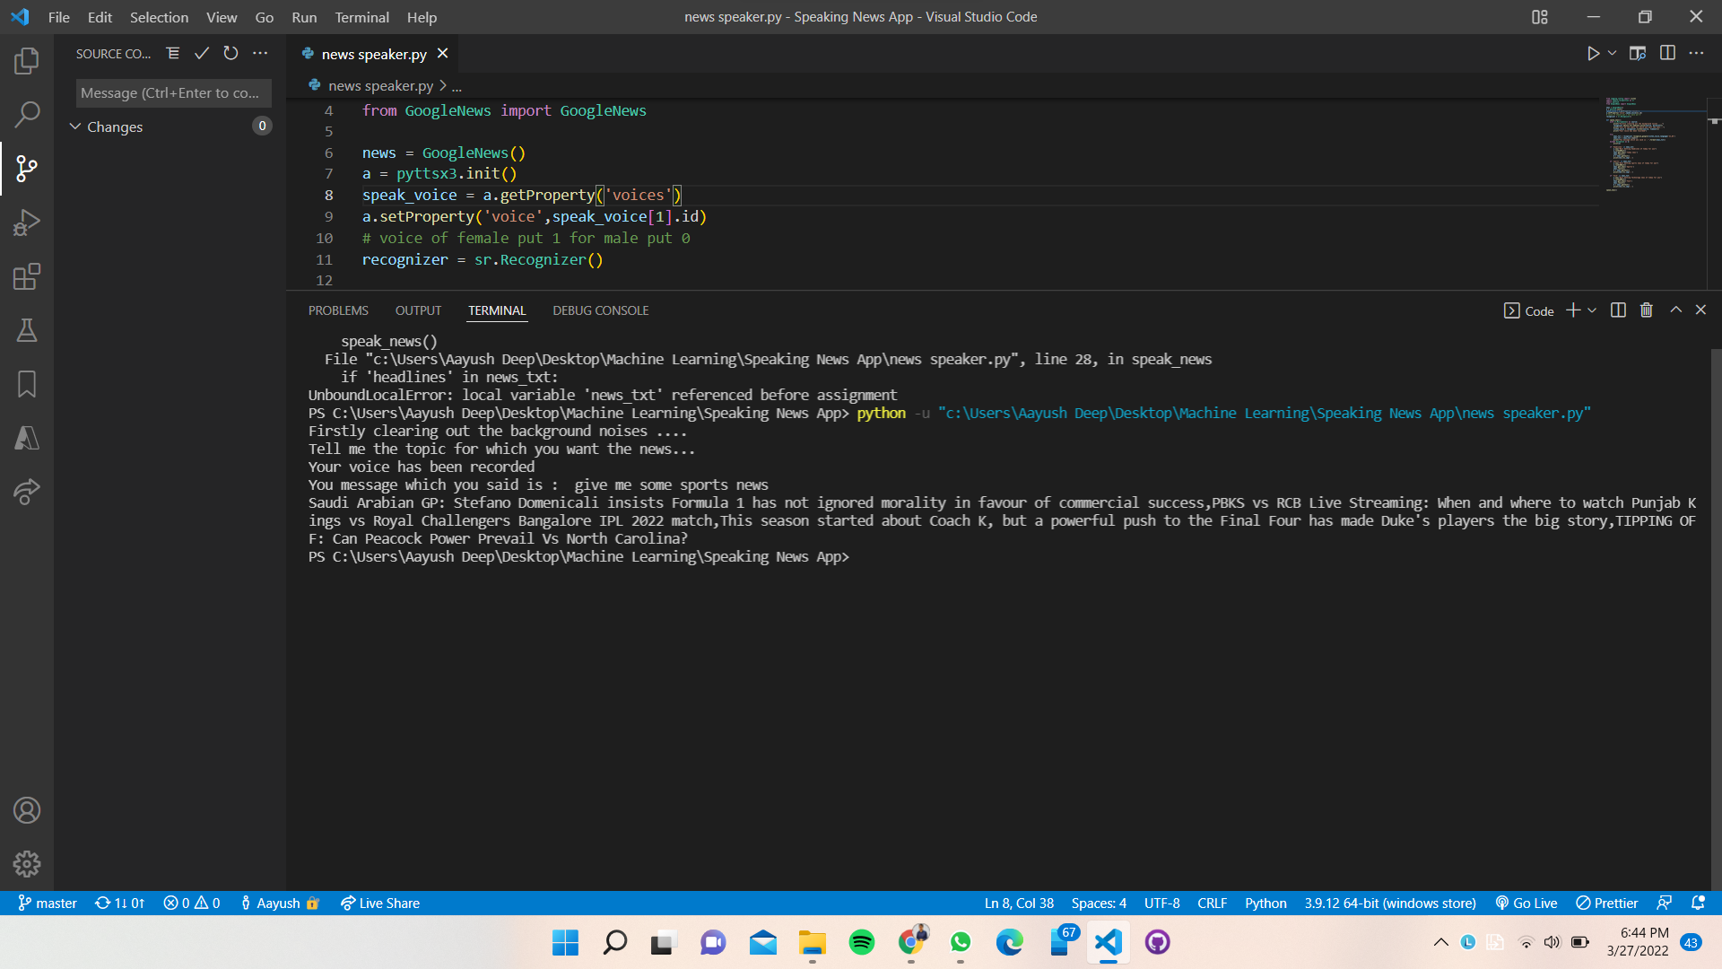Click the Commit checkmark in Source Control
1722x969 pixels.
tap(202, 54)
